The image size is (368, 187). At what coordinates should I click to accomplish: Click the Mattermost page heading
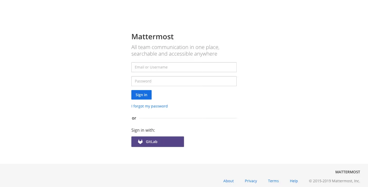(152, 37)
